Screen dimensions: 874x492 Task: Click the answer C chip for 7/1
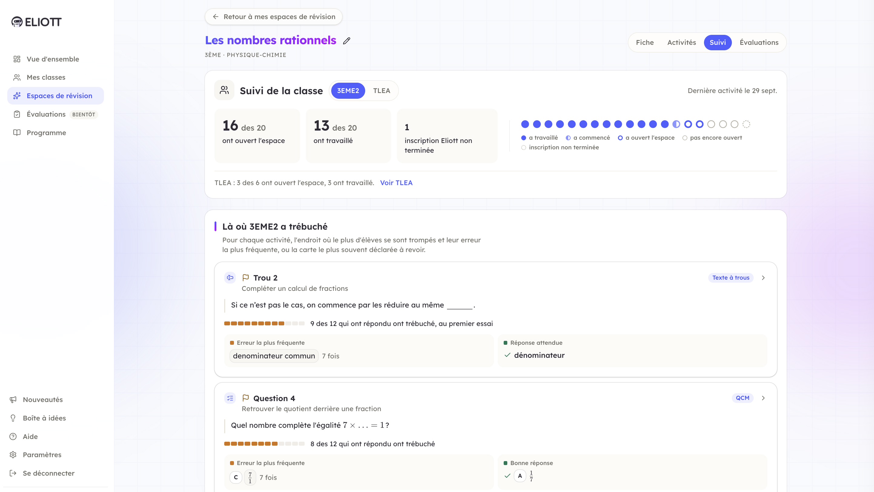pos(236,477)
